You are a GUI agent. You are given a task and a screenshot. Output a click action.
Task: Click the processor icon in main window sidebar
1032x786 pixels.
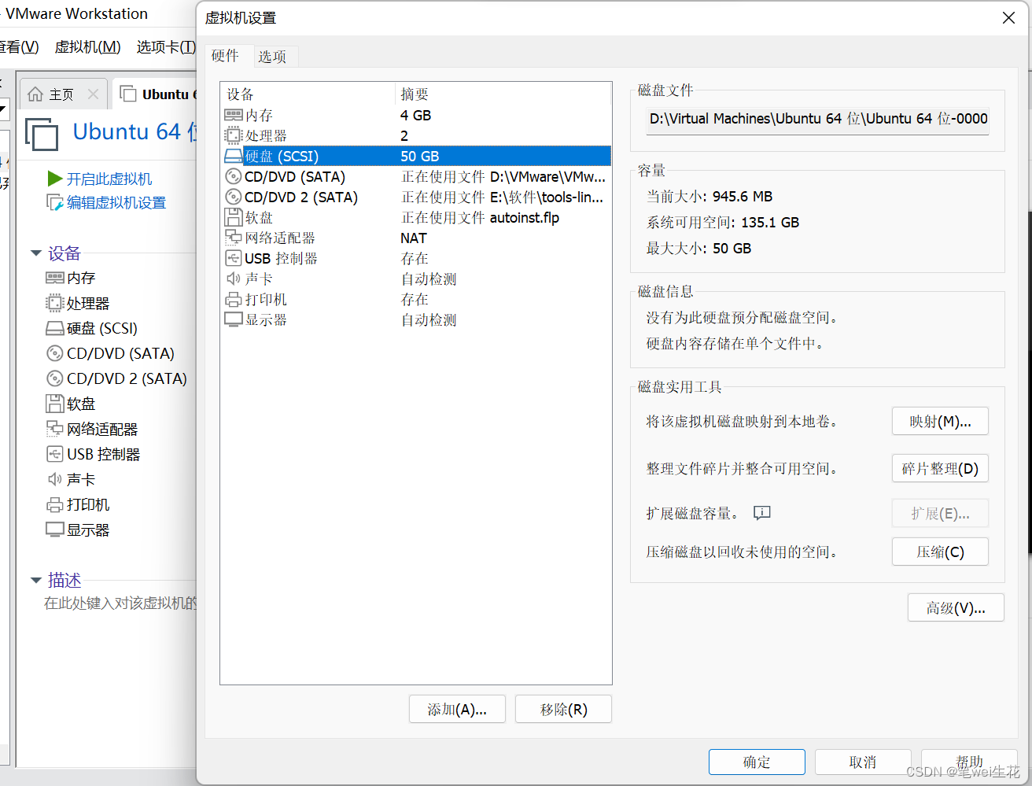click(x=54, y=303)
